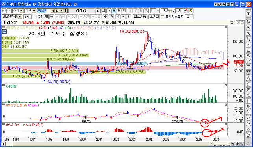Select the diagonal trend line drawing tool
This screenshot has height=149, width=253.
tap(249, 45)
